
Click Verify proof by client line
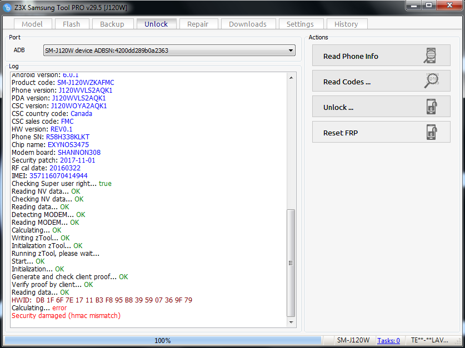(x=52, y=285)
